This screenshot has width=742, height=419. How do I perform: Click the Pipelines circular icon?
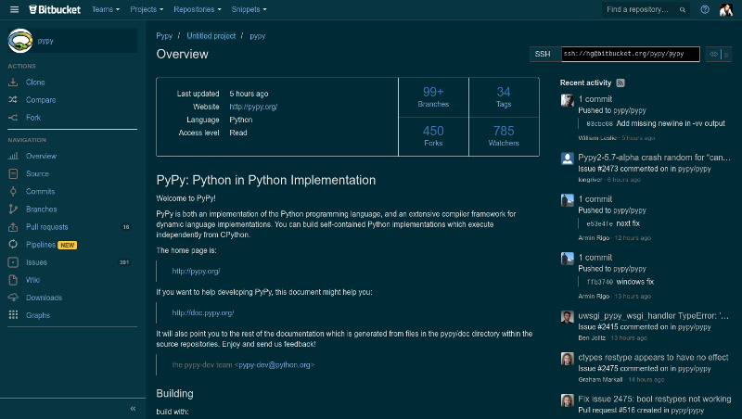13,245
